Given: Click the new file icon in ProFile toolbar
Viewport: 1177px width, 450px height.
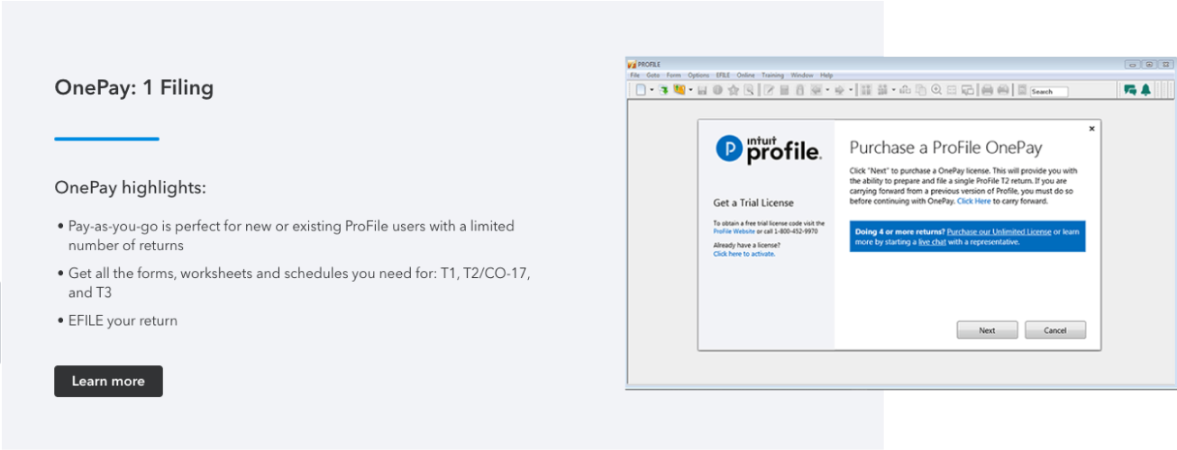Looking at the screenshot, I should [641, 90].
